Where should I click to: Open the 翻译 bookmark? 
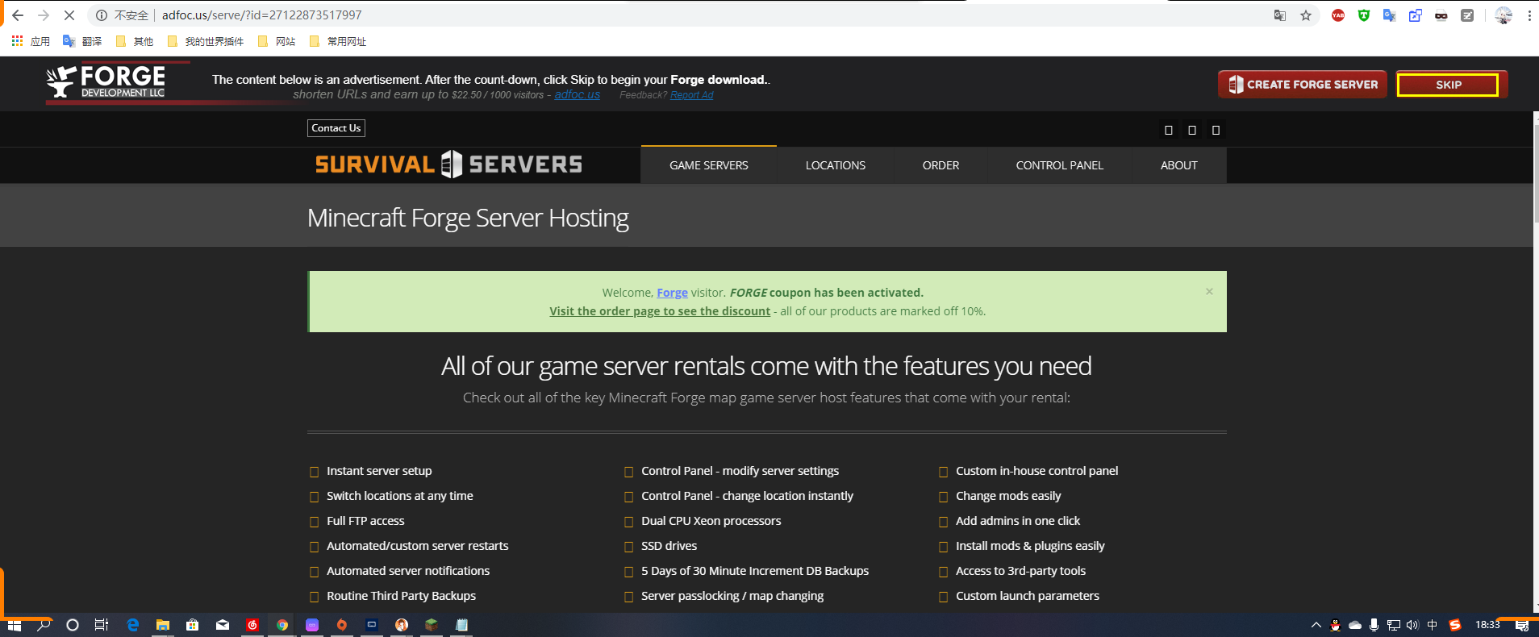coord(82,41)
